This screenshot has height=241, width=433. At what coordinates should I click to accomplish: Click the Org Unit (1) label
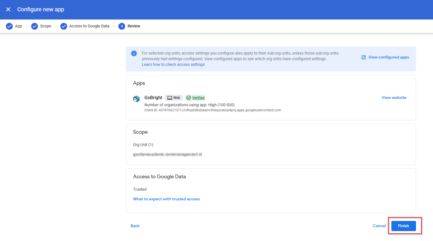143,145
